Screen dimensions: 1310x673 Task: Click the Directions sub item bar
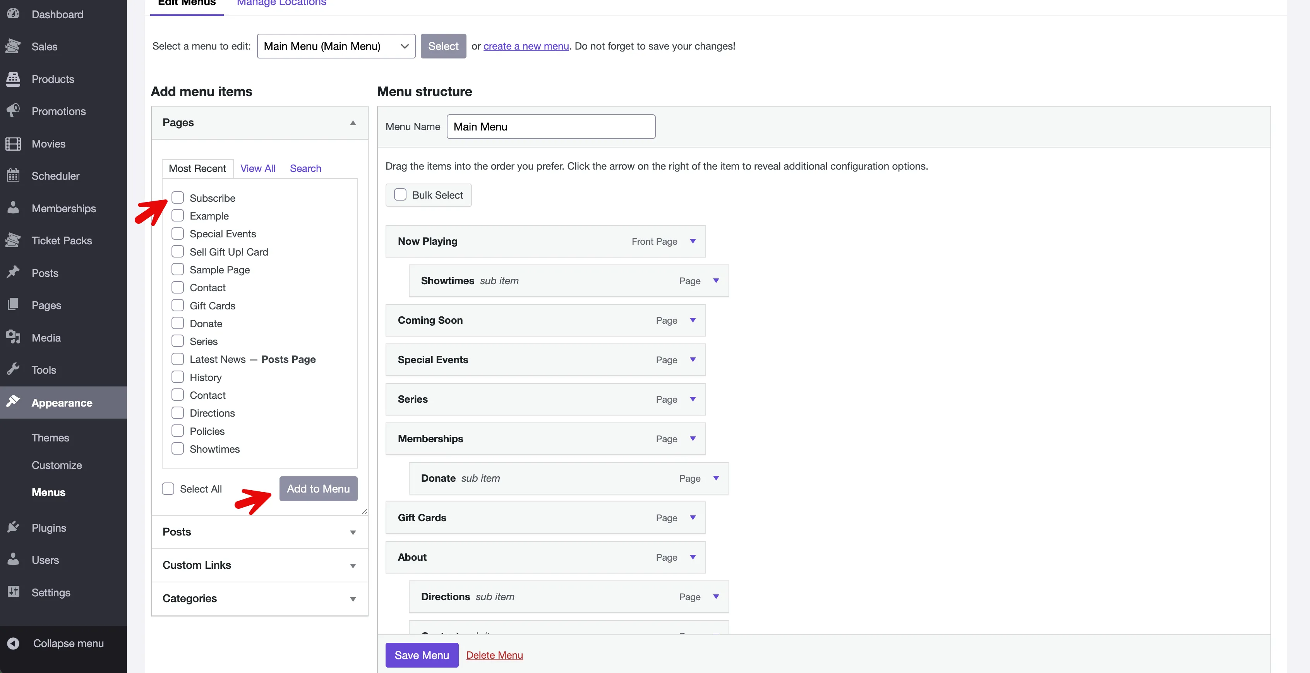tap(569, 597)
